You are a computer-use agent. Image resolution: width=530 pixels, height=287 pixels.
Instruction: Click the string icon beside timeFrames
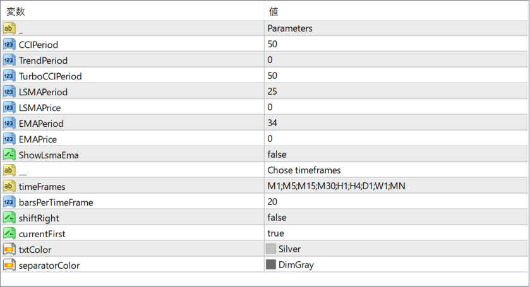[x=9, y=186]
